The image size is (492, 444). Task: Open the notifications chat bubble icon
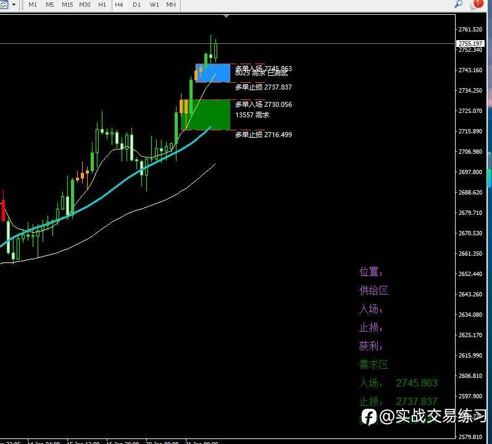pyautogui.click(x=476, y=4)
